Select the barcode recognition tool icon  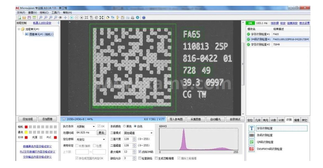[x=252, y=135]
